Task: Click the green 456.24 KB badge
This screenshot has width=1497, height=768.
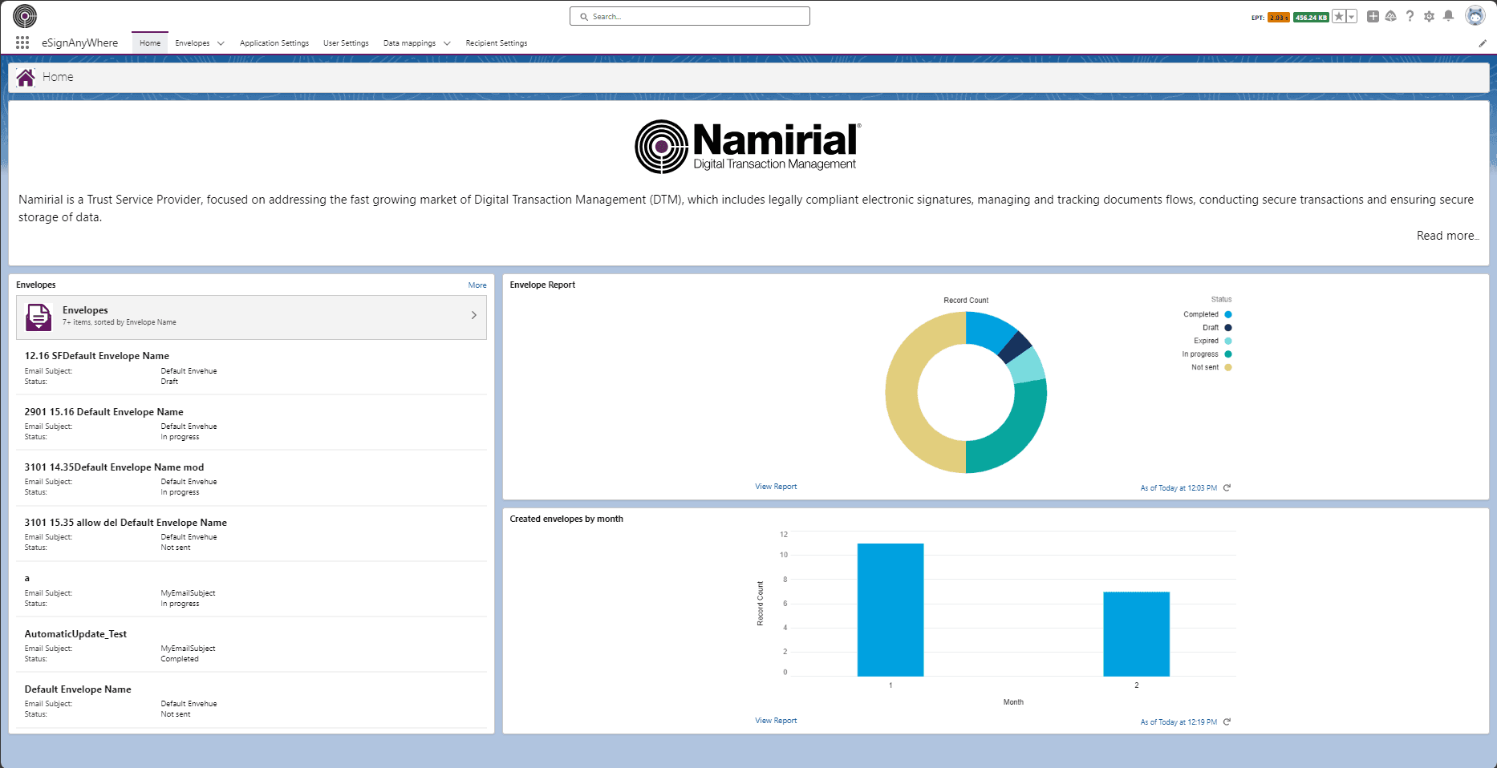Action: [x=1311, y=17]
